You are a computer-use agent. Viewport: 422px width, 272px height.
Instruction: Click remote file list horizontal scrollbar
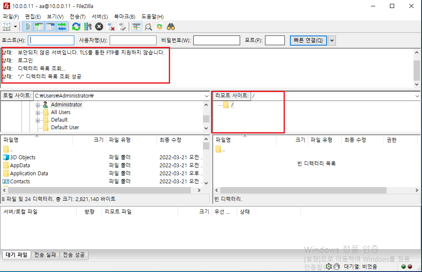click(x=303, y=190)
